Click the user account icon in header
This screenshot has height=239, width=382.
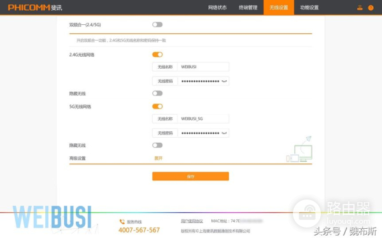pyautogui.click(x=360, y=8)
